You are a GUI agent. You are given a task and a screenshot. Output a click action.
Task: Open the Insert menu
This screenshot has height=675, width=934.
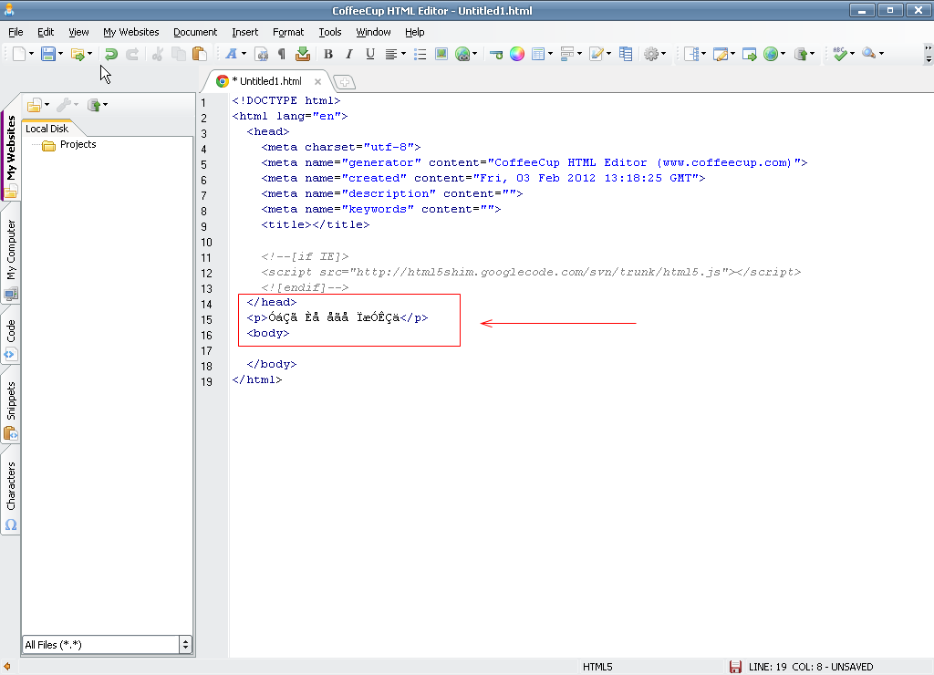244,32
